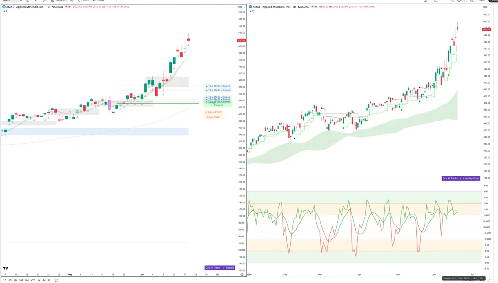Click the red 617.11 price tag on right chart

coord(486,29)
